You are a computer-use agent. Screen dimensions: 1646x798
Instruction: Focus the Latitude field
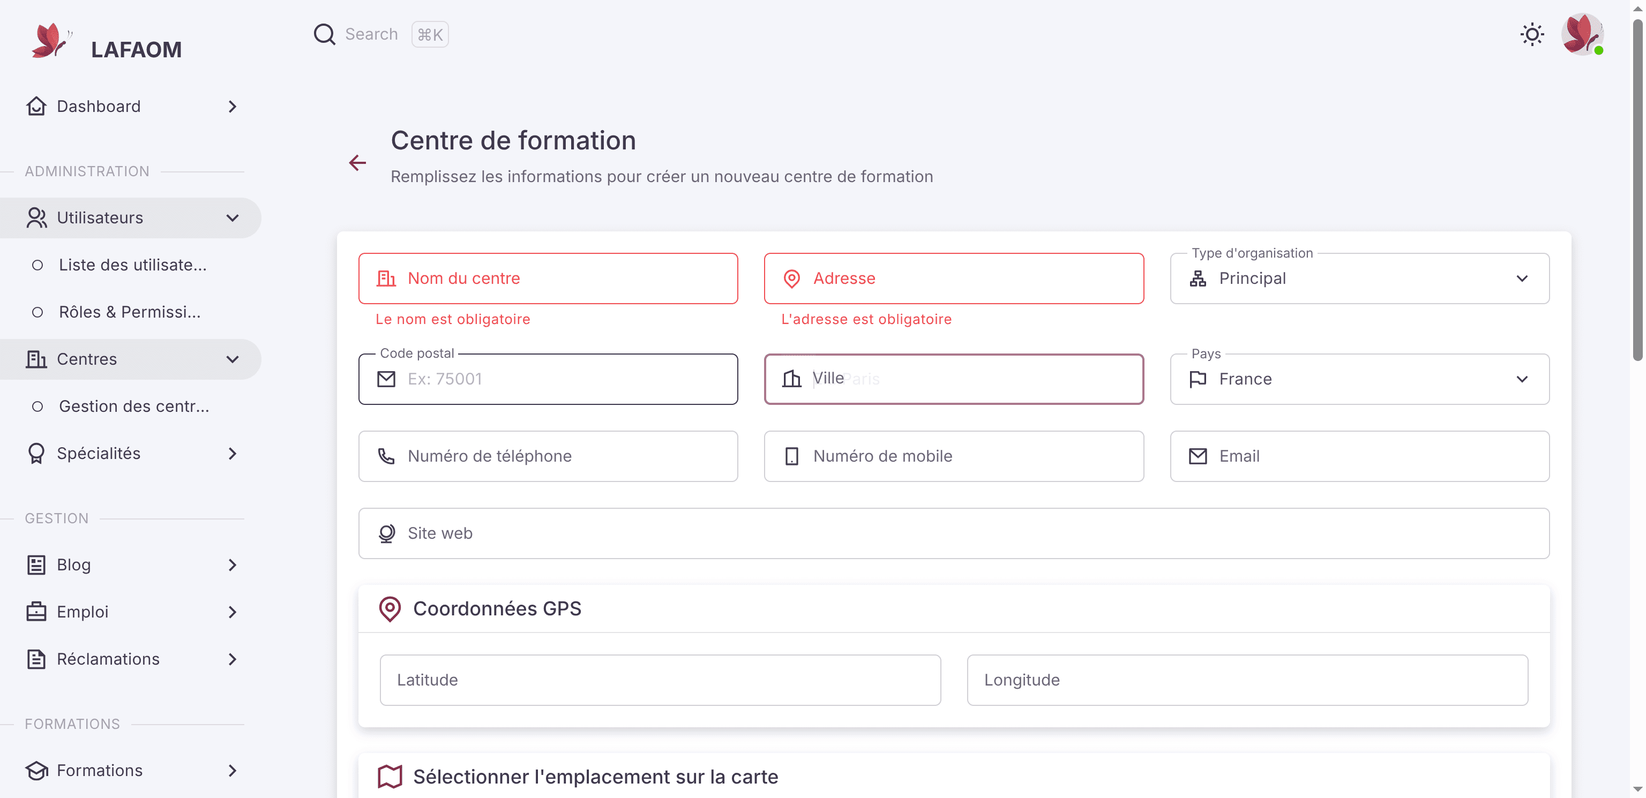click(x=660, y=680)
